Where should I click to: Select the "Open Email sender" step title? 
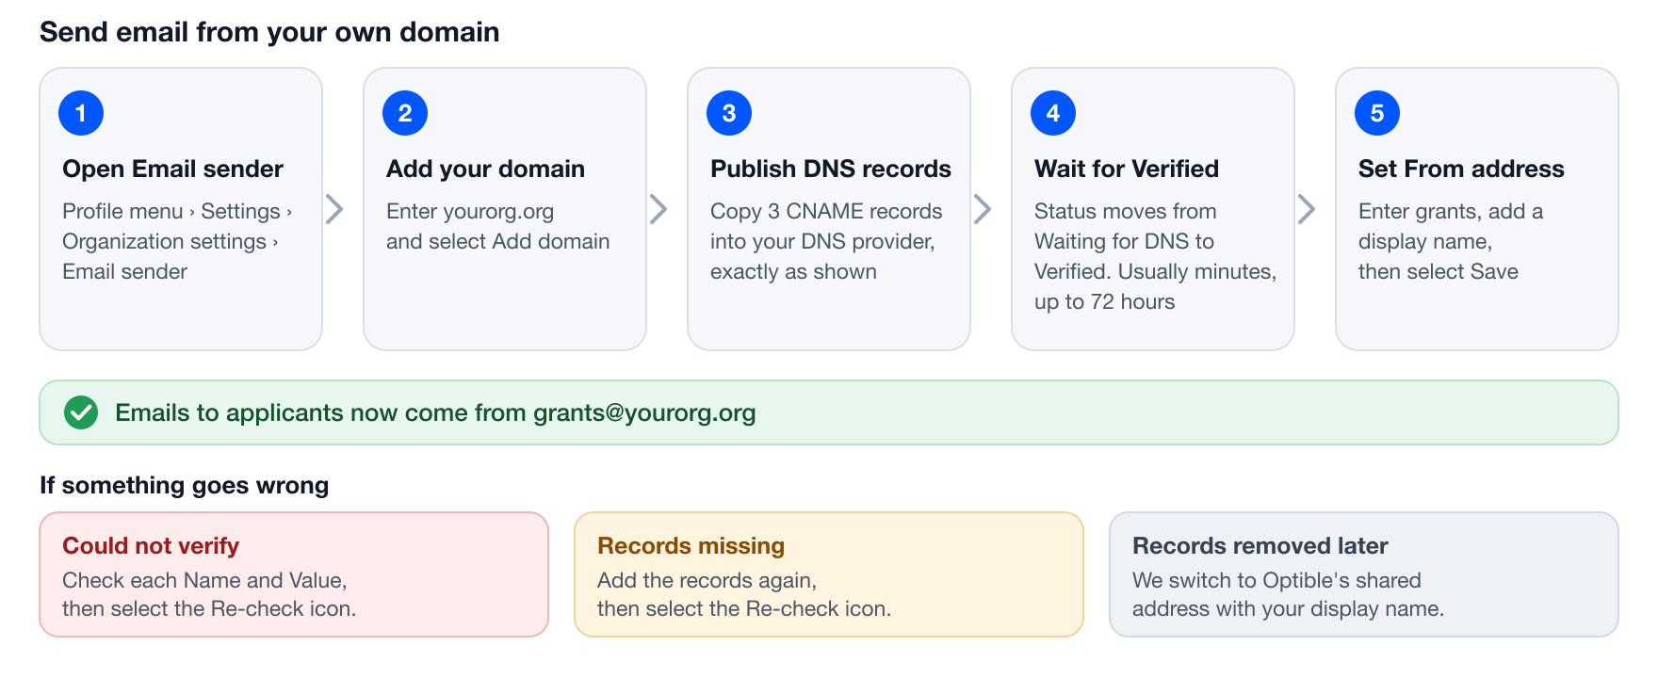172,169
